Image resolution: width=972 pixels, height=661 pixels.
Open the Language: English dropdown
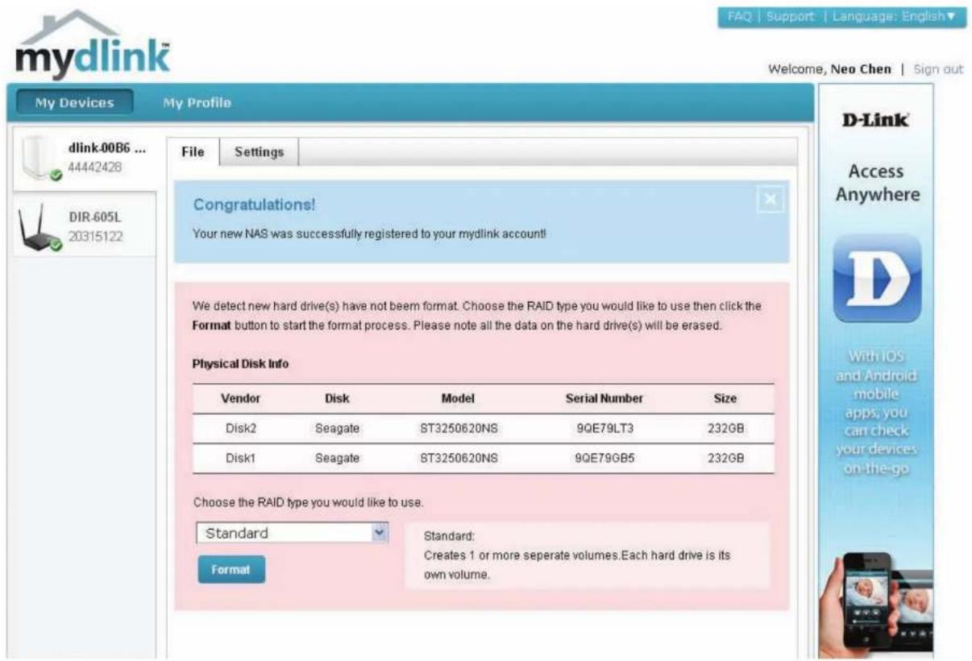[895, 17]
